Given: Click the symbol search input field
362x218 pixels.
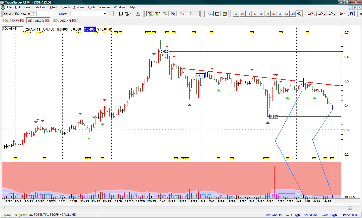Looking at the screenshot, I should tap(47, 14).
